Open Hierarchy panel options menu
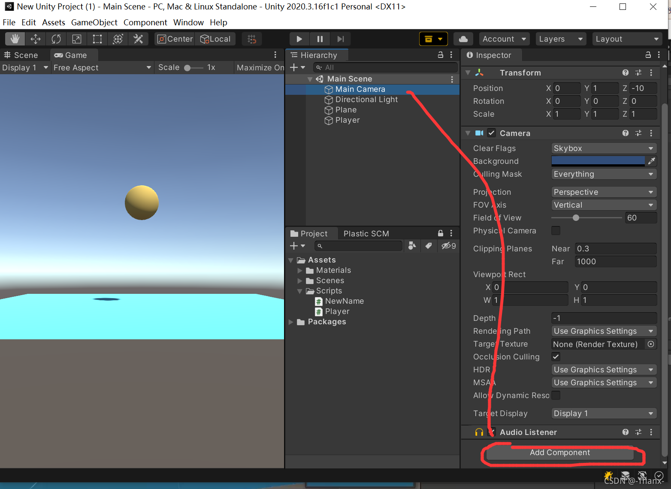Viewport: 671px width, 489px height. (x=451, y=55)
